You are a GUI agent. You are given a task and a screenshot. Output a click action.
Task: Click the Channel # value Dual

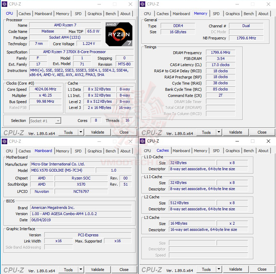[246, 26]
